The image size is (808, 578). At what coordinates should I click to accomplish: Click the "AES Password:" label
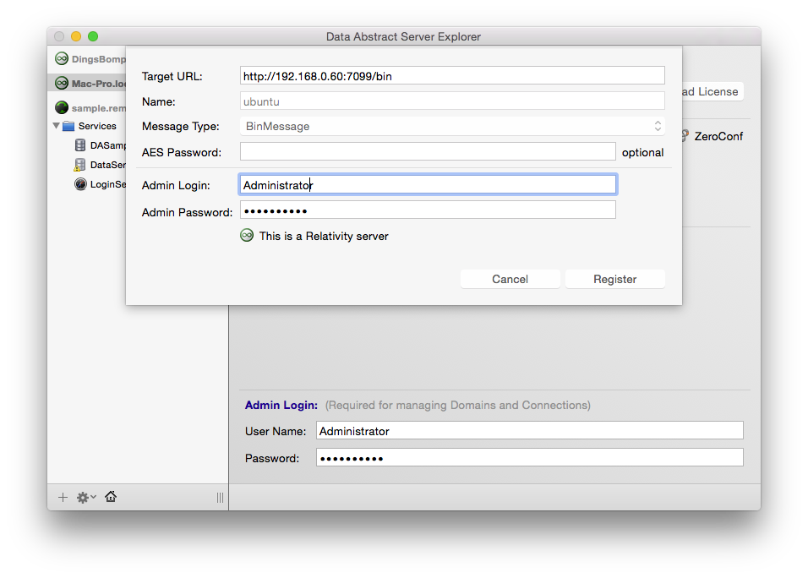182,152
